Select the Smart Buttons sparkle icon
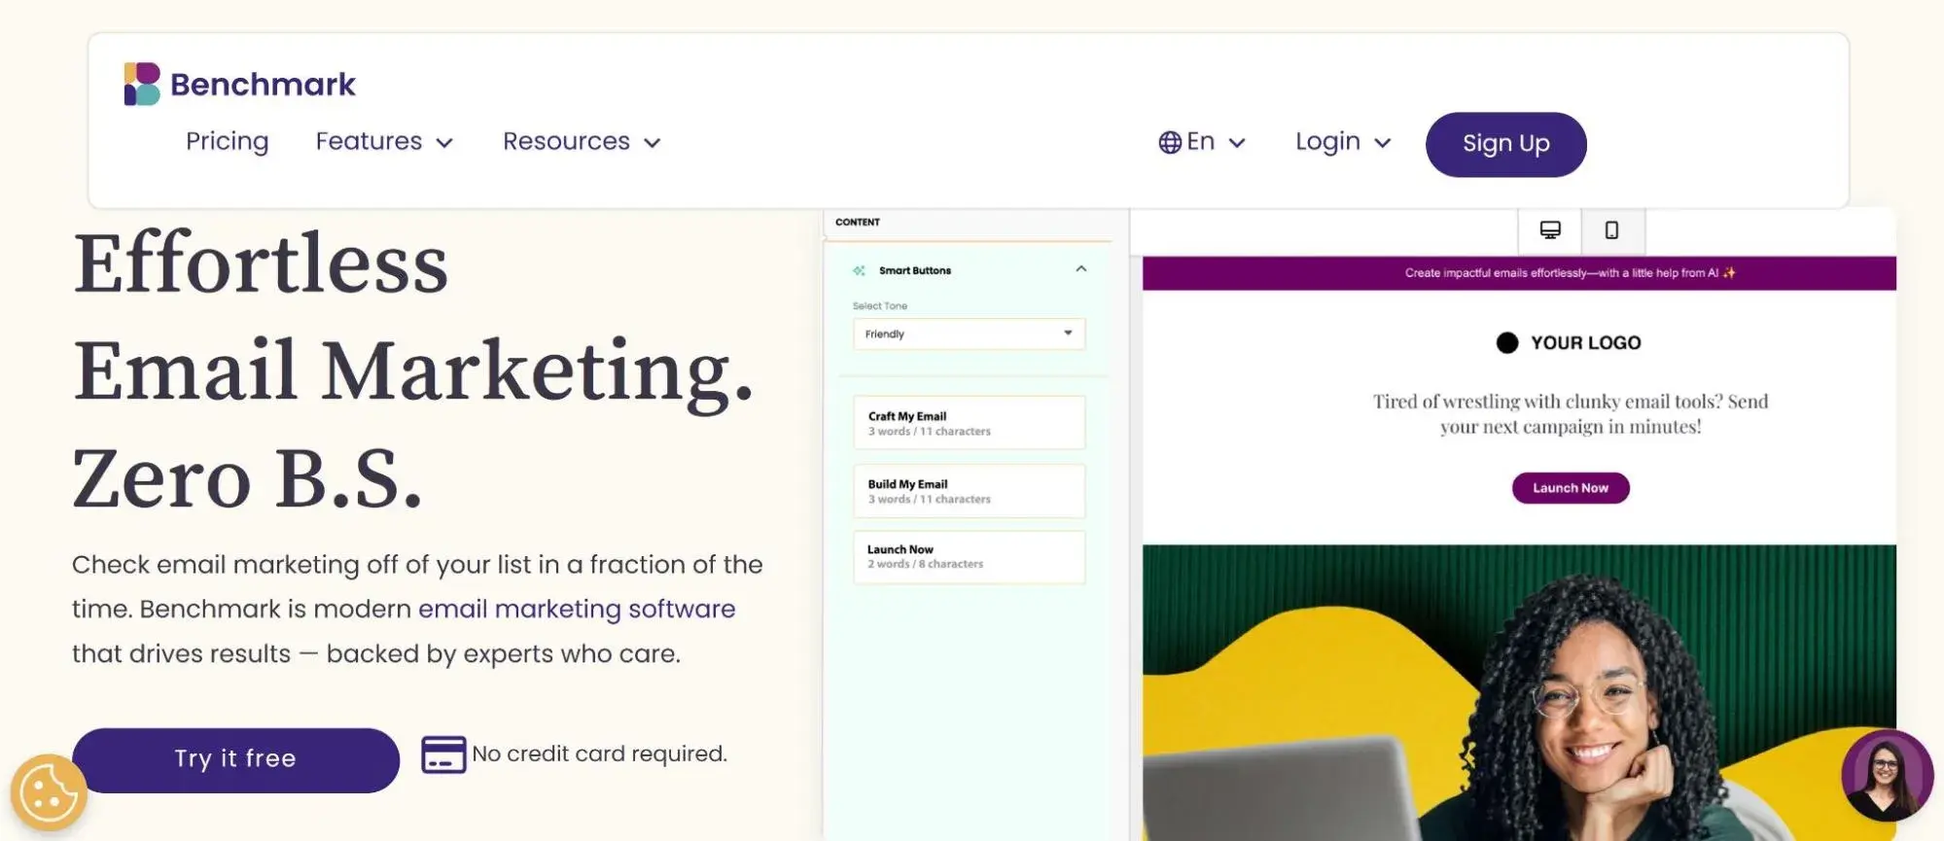The width and height of the screenshot is (1944, 841). click(858, 270)
